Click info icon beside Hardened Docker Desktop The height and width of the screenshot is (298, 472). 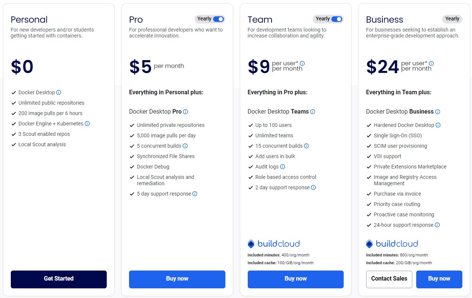[438, 125]
